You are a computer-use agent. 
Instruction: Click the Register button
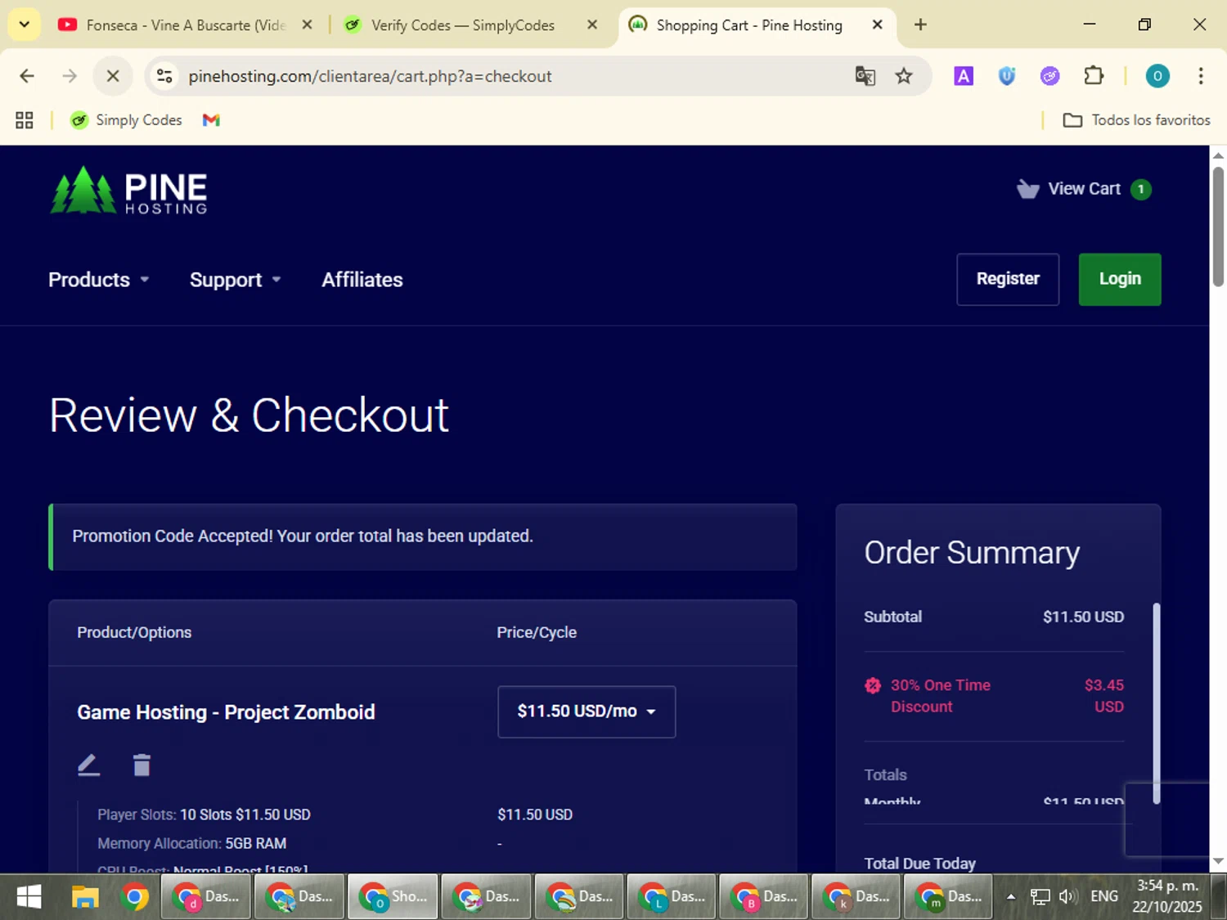[1008, 279]
